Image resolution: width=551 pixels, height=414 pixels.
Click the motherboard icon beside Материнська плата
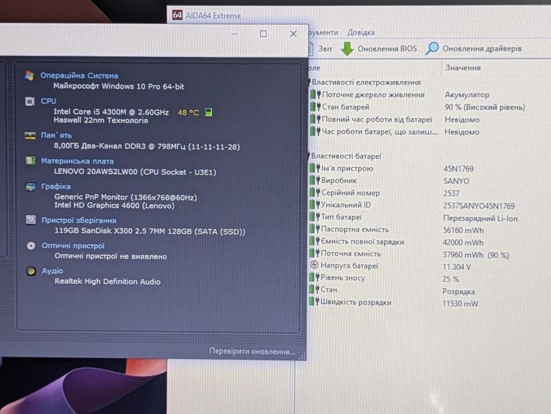31,161
